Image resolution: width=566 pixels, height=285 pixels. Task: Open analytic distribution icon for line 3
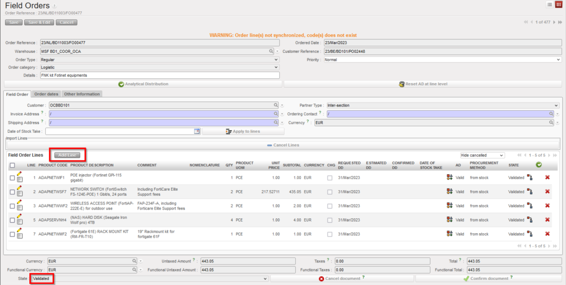coord(449,206)
